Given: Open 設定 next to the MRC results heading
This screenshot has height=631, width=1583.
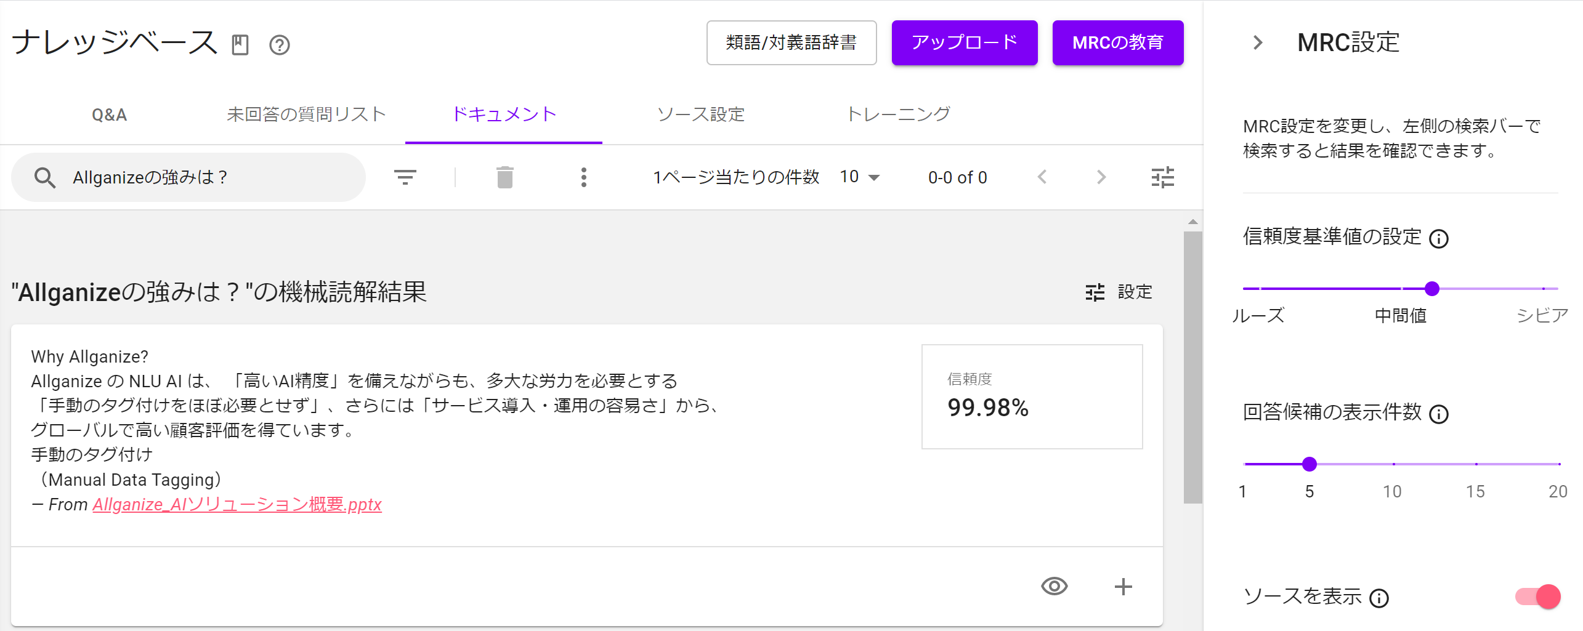Looking at the screenshot, I should 1119,292.
